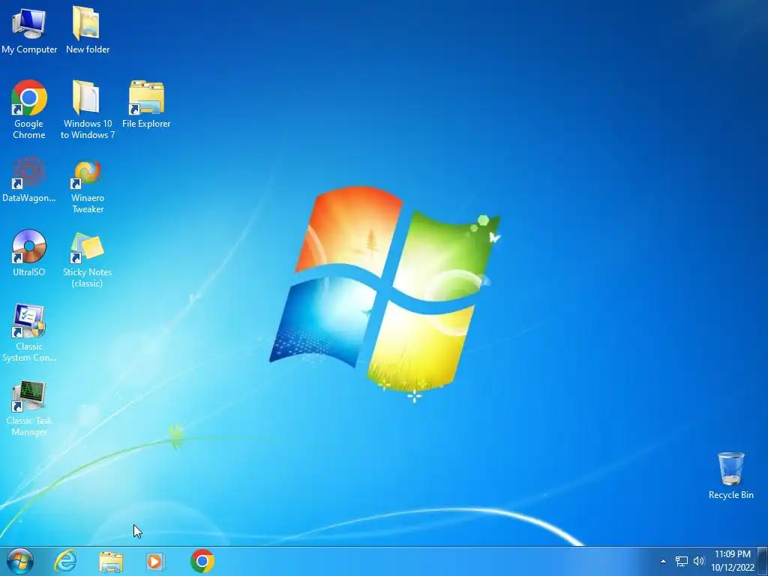Show hidden tray icons arrow

663,561
